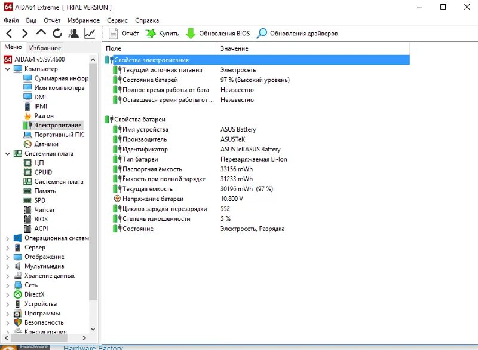Select Портативный ПК in the tree
The width and height of the screenshot is (478, 350).
(53, 135)
